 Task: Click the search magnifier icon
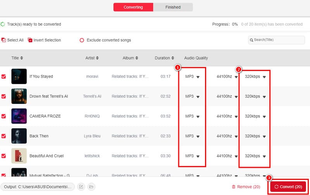pos(251,40)
